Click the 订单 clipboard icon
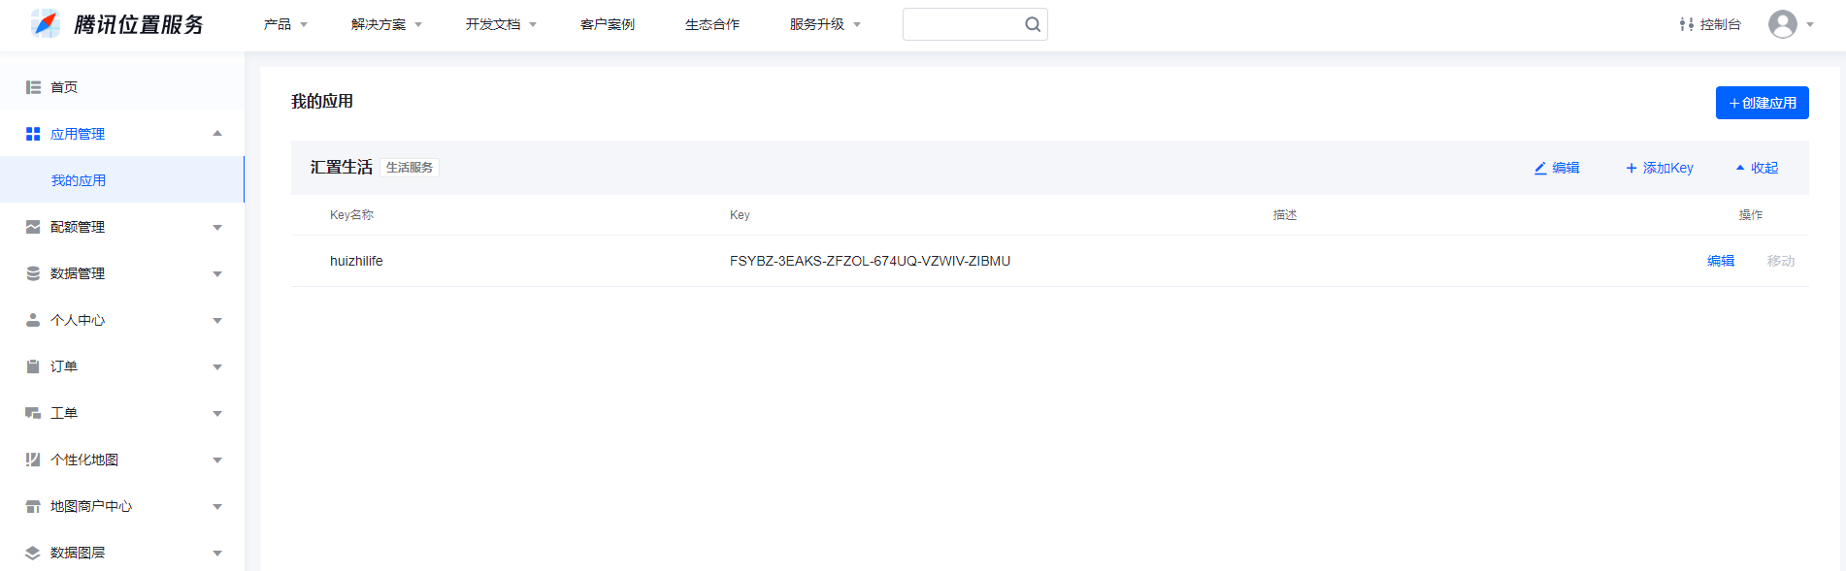Image resolution: width=1846 pixels, height=571 pixels. [33, 366]
